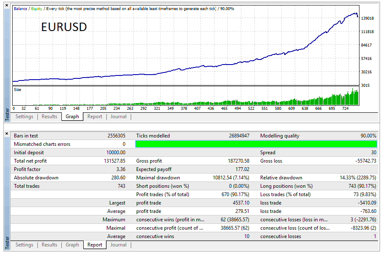Select largest loss trade value -5410.09

(367, 203)
